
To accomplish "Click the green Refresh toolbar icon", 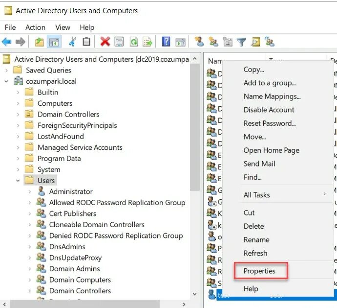I will click(134, 42).
